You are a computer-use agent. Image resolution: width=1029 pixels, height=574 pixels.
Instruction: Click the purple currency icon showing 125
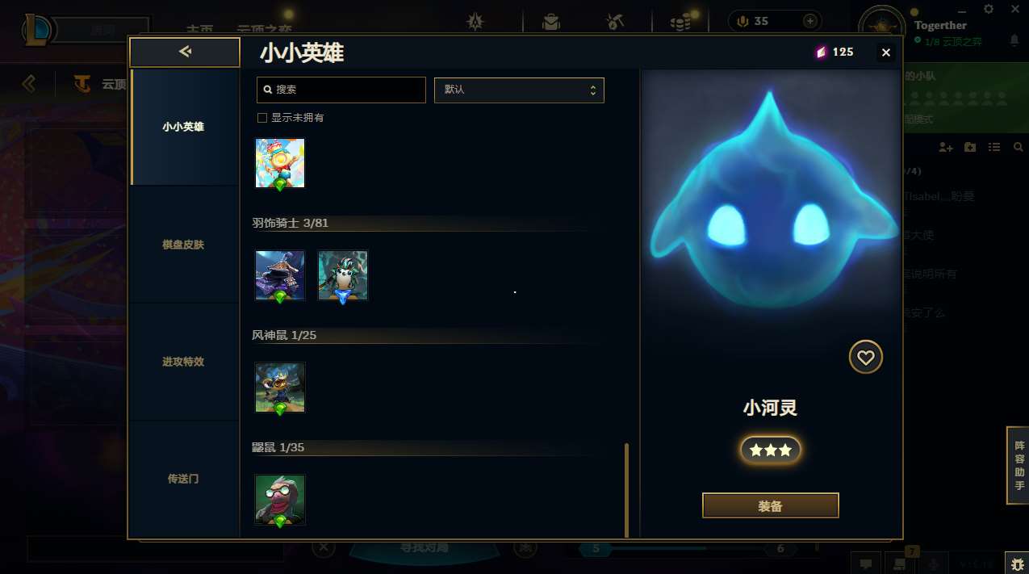(x=820, y=52)
